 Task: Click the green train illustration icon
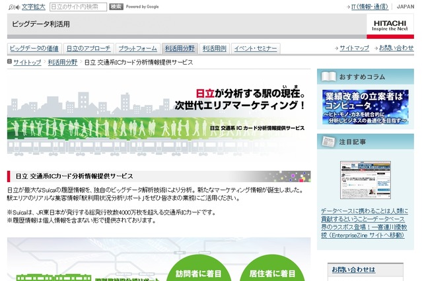[x=53, y=278]
